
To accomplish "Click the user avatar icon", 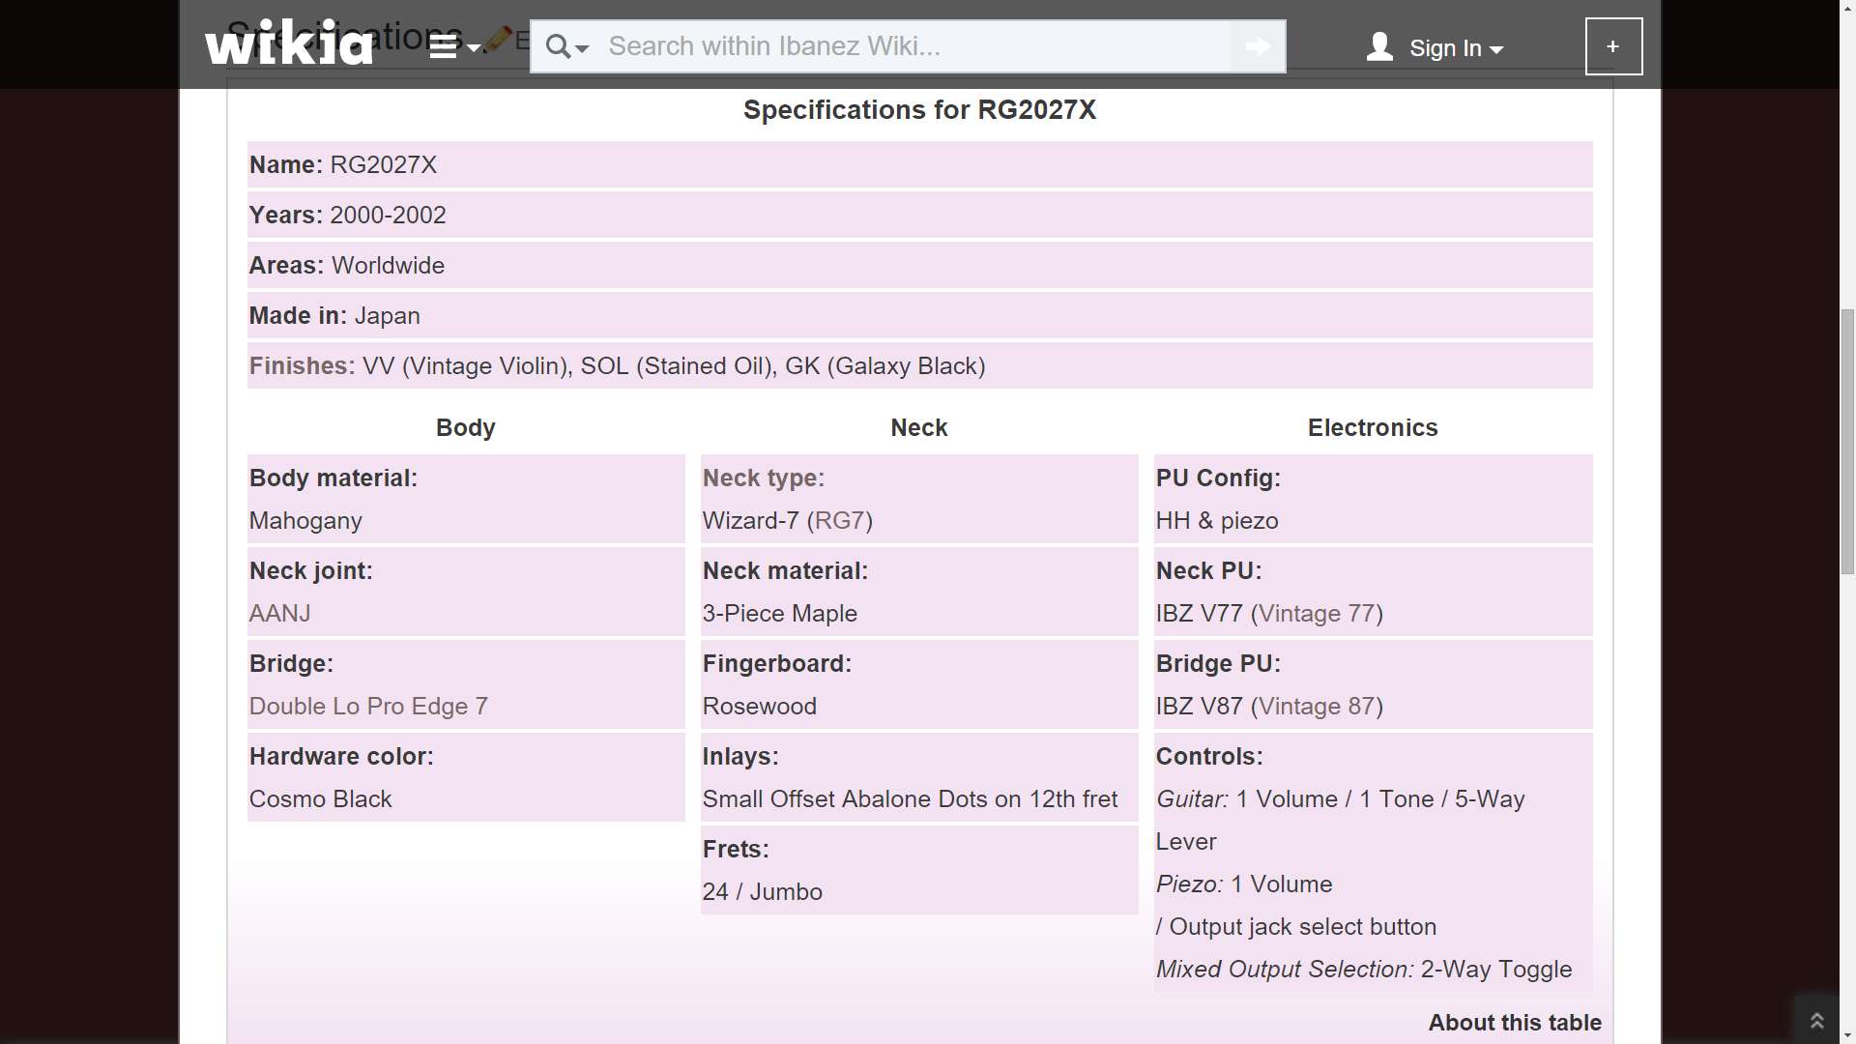I will 1379,46.
